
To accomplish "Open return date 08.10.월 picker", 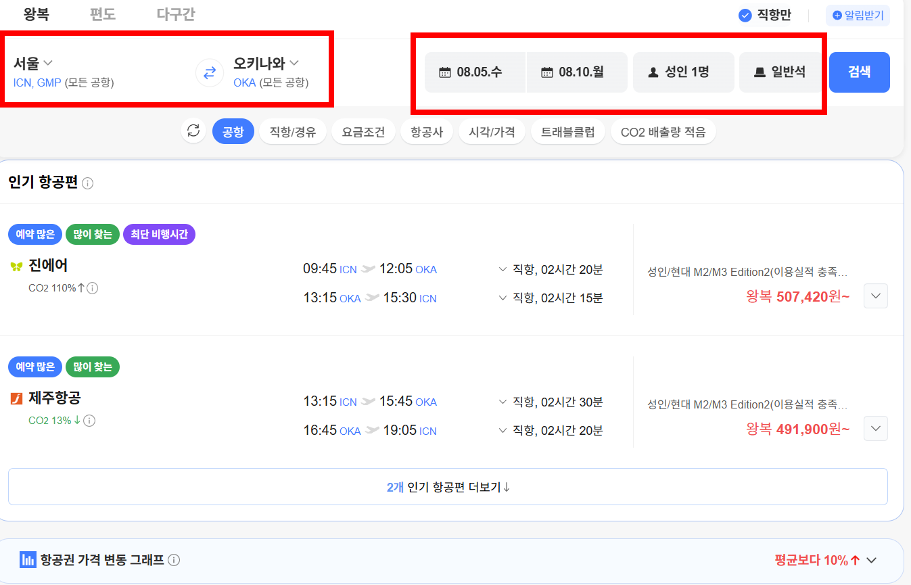I will (577, 72).
